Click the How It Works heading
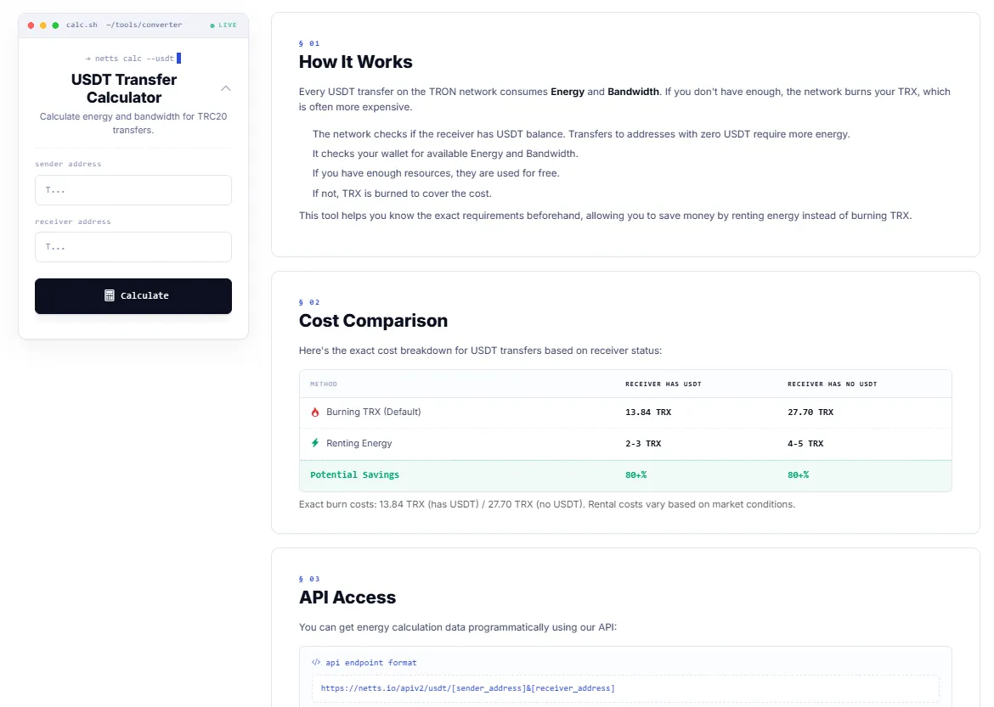Image resolution: width=994 pixels, height=707 pixels. [x=356, y=61]
